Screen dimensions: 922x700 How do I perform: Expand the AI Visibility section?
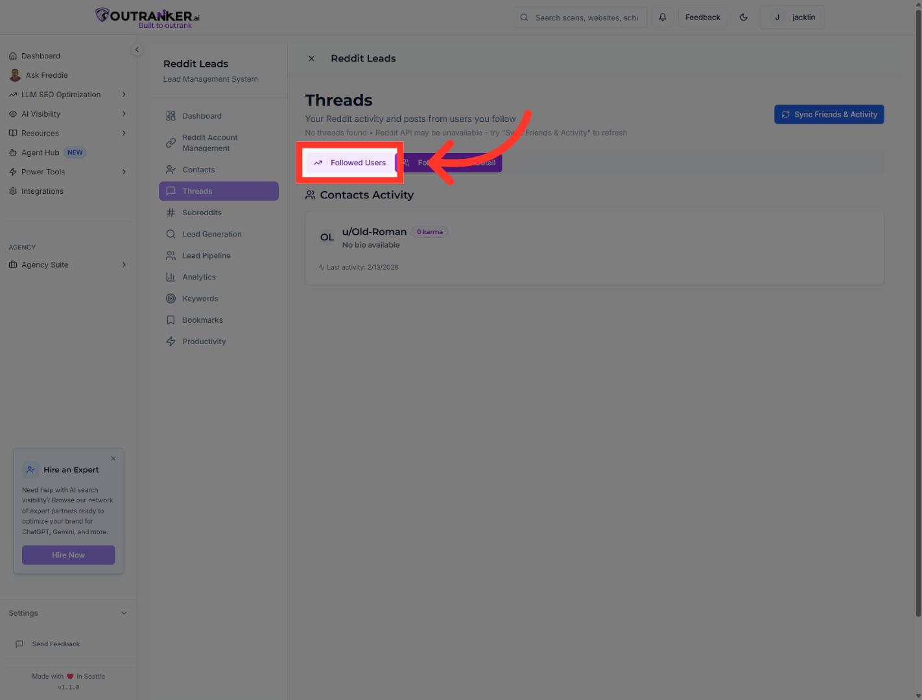point(68,114)
